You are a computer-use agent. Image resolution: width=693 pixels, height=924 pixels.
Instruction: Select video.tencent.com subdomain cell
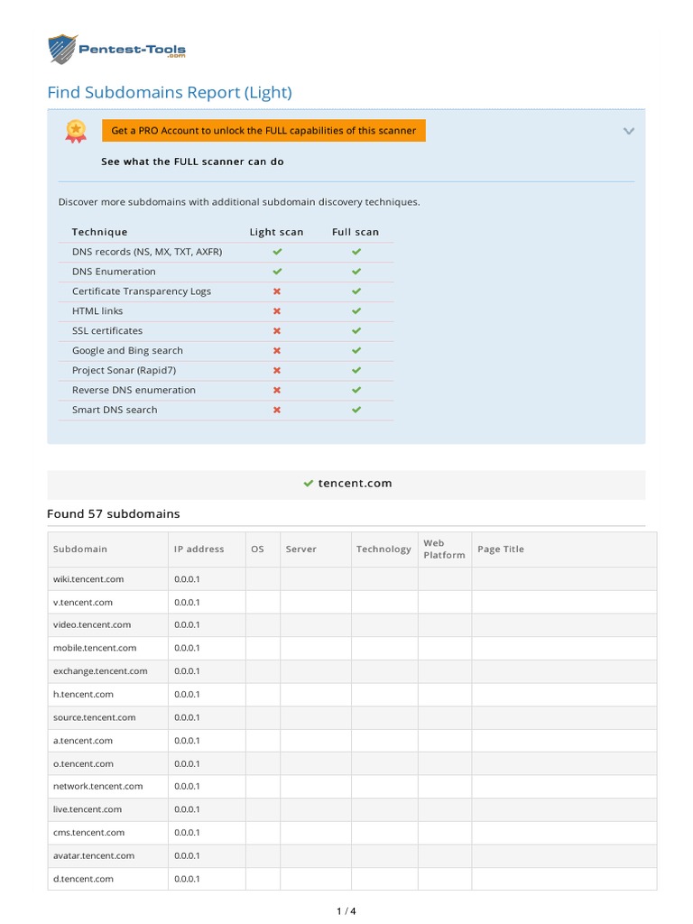(108, 625)
